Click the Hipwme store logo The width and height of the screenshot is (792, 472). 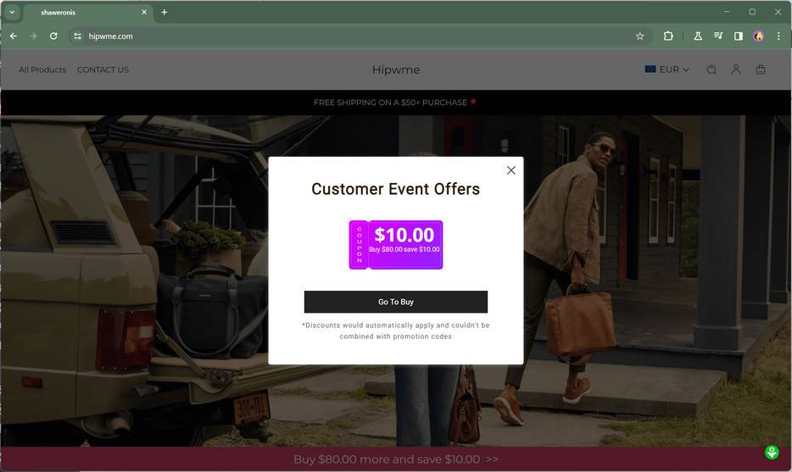(x=396, y=69)
